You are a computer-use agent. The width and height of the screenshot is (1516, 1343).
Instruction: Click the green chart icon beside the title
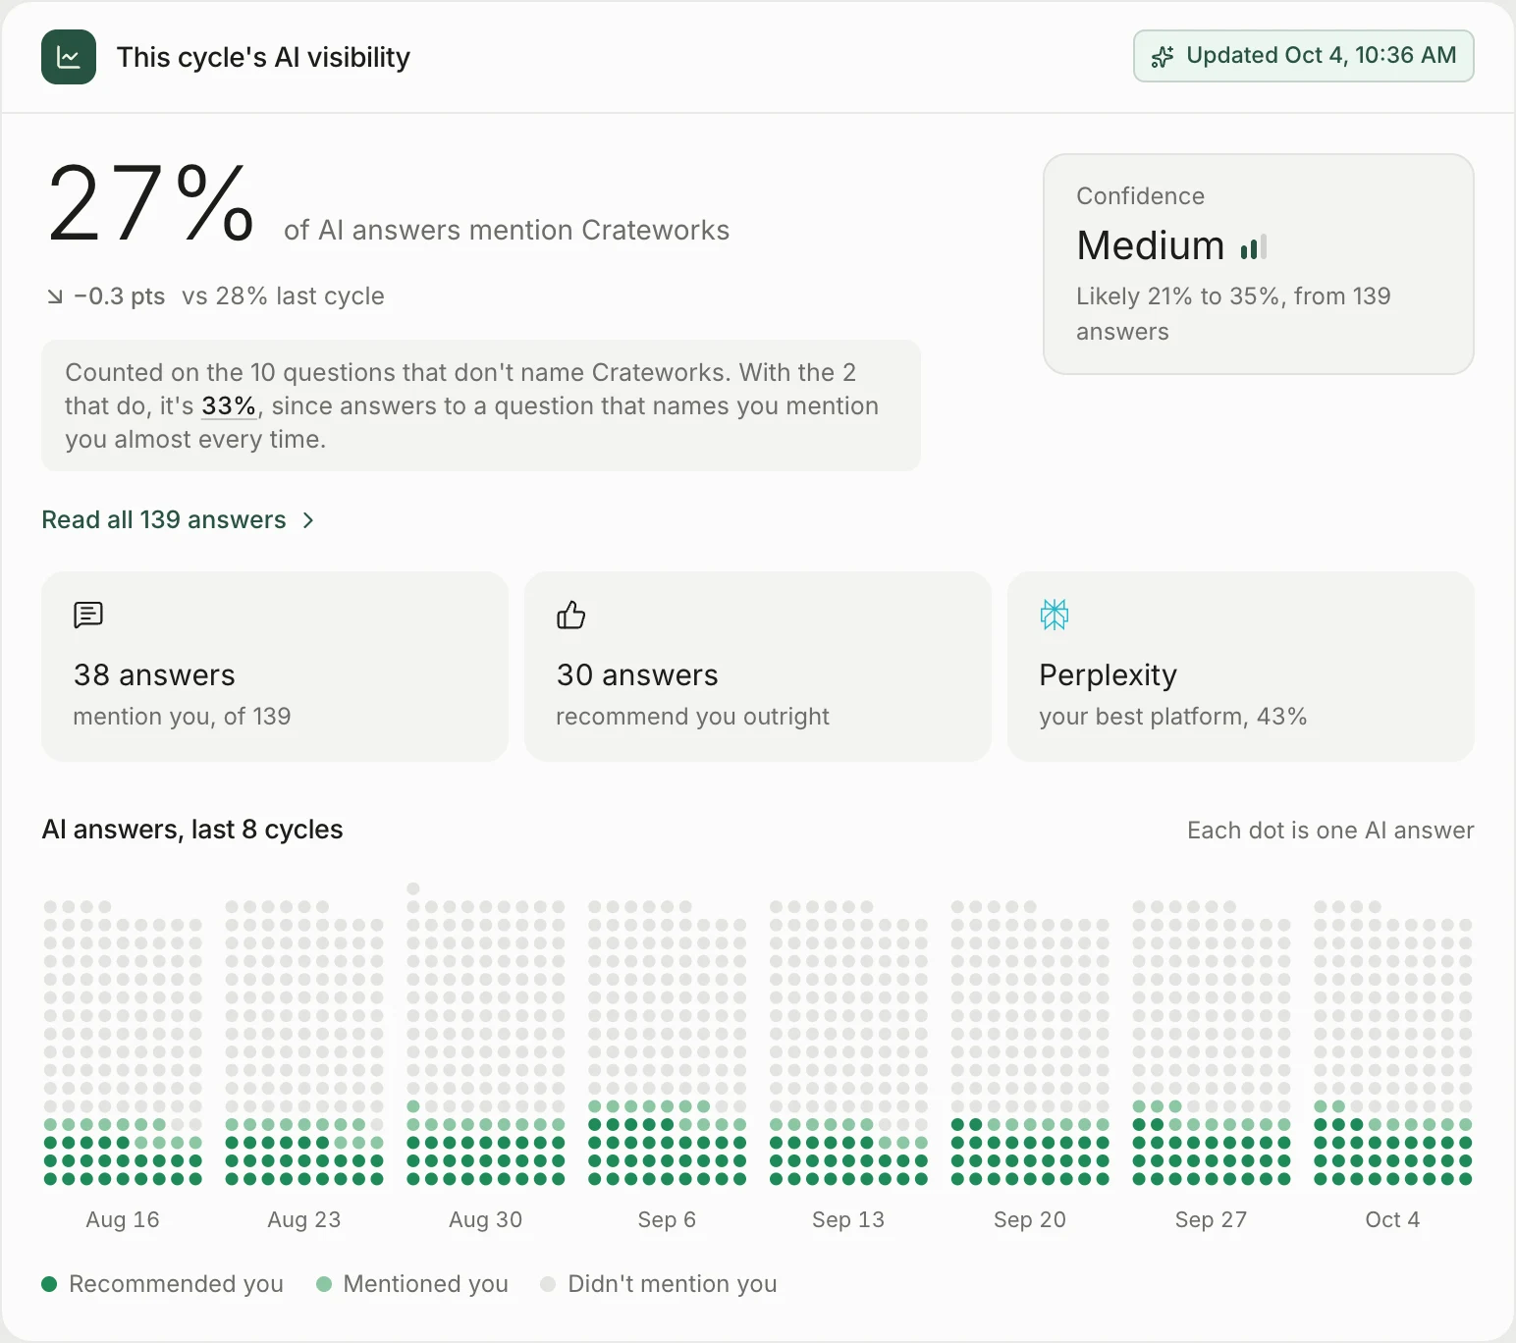click(69, 57)
